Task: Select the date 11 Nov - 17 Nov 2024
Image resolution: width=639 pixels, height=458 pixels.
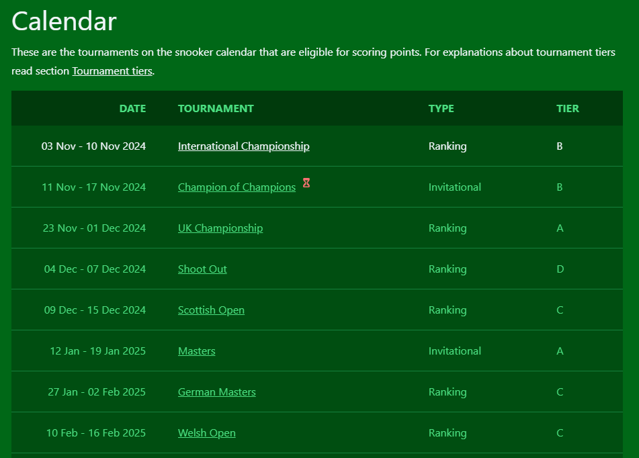Action: [93, 187]
